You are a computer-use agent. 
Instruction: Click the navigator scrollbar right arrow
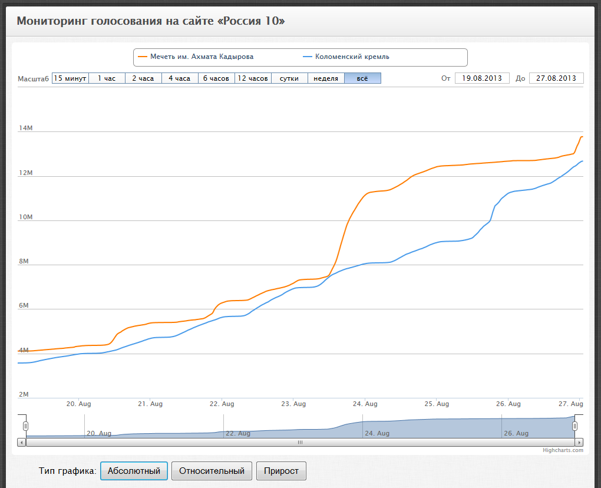[579, 443]
